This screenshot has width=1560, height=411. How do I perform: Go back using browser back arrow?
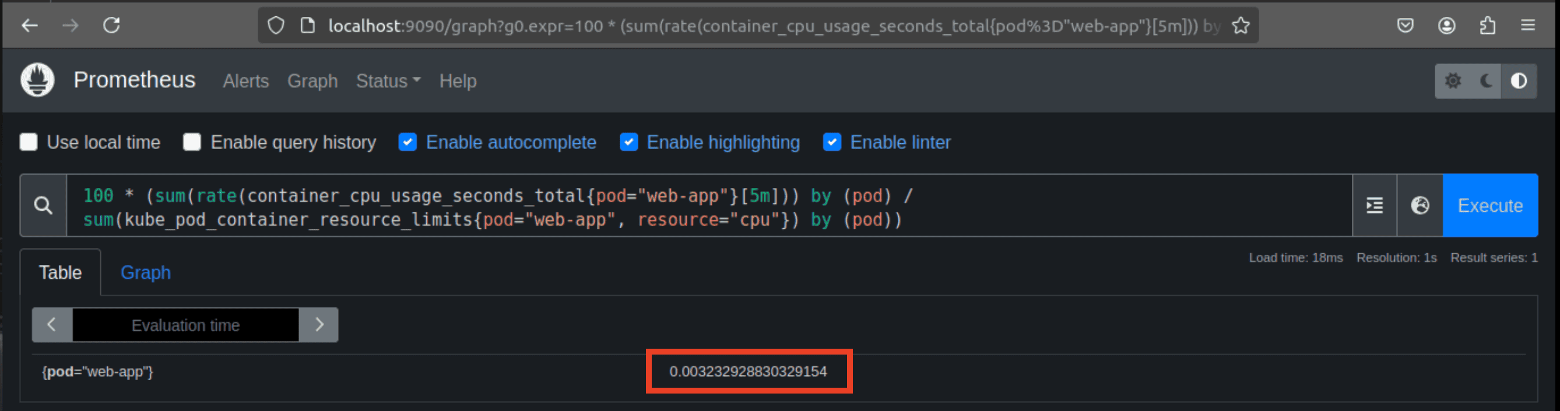30,26
